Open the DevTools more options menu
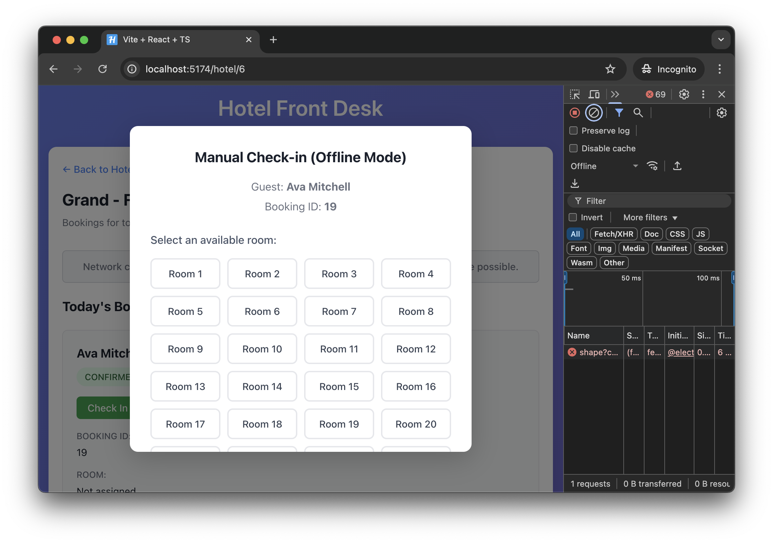 coord(703,94)
